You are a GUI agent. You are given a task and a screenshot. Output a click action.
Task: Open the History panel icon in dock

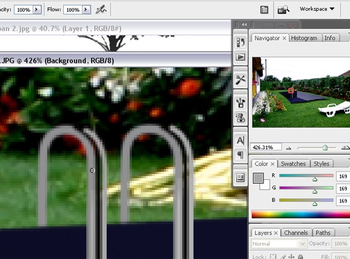click(x=241, y=42)
